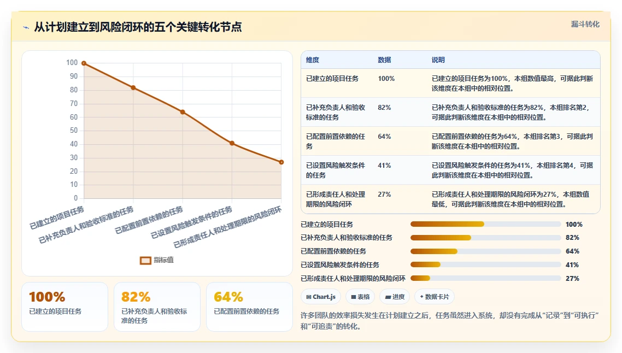Viewport: 622px width, 353px height.
Task: Click the chart data point at 100
Action: 84,63
